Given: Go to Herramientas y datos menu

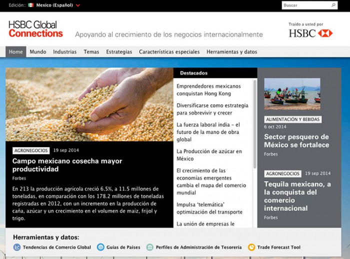Looking at the screenshot, I should click(232, 52).
